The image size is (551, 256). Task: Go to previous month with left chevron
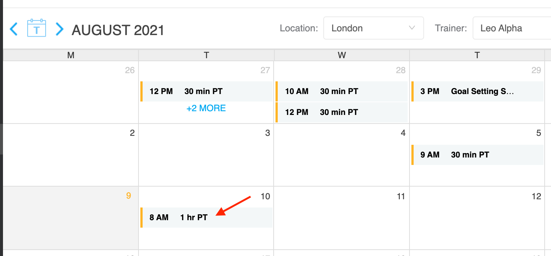[x=13, y=29]
